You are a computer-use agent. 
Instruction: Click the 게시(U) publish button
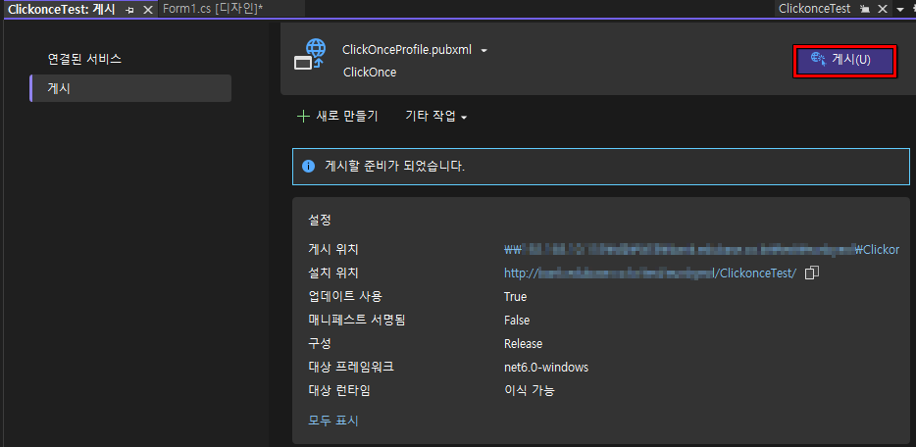click(x=844, y=61)
